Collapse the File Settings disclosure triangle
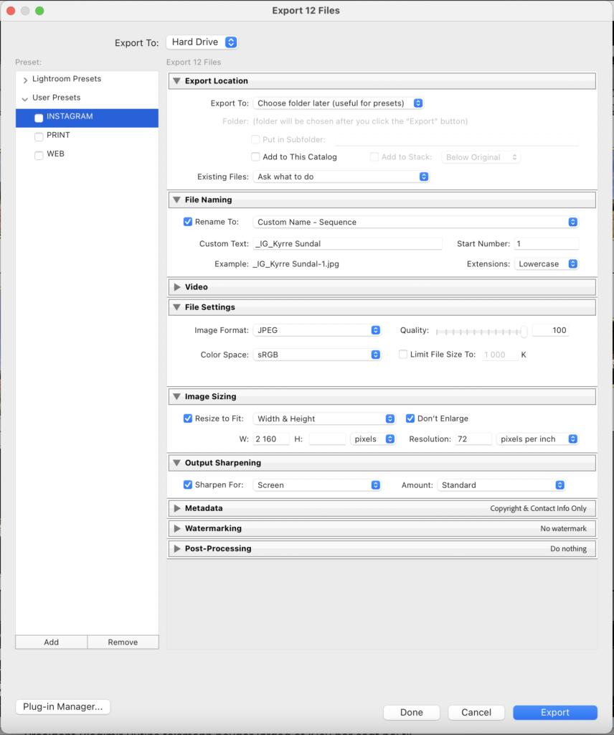Viewport: 614px width, 735px height. 176,307
